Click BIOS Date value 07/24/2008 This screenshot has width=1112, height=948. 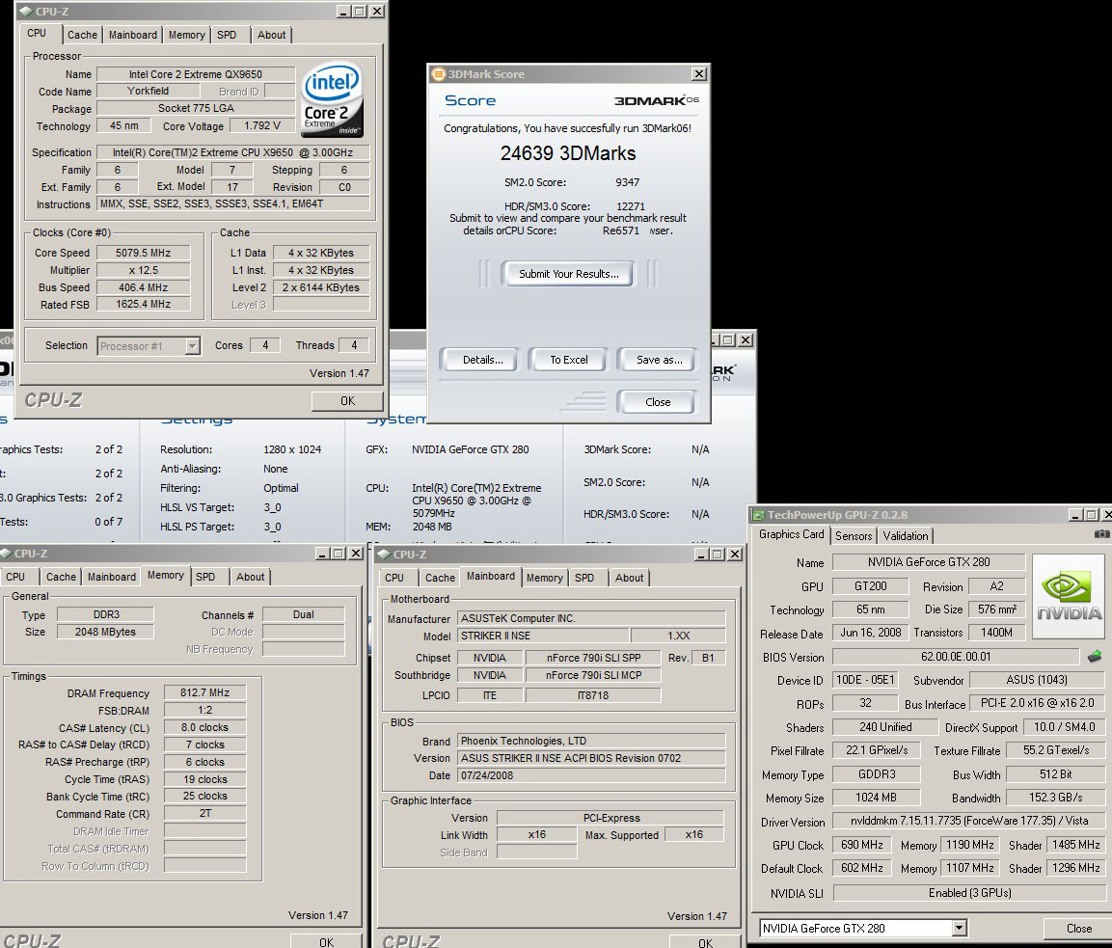coord(591,775)
